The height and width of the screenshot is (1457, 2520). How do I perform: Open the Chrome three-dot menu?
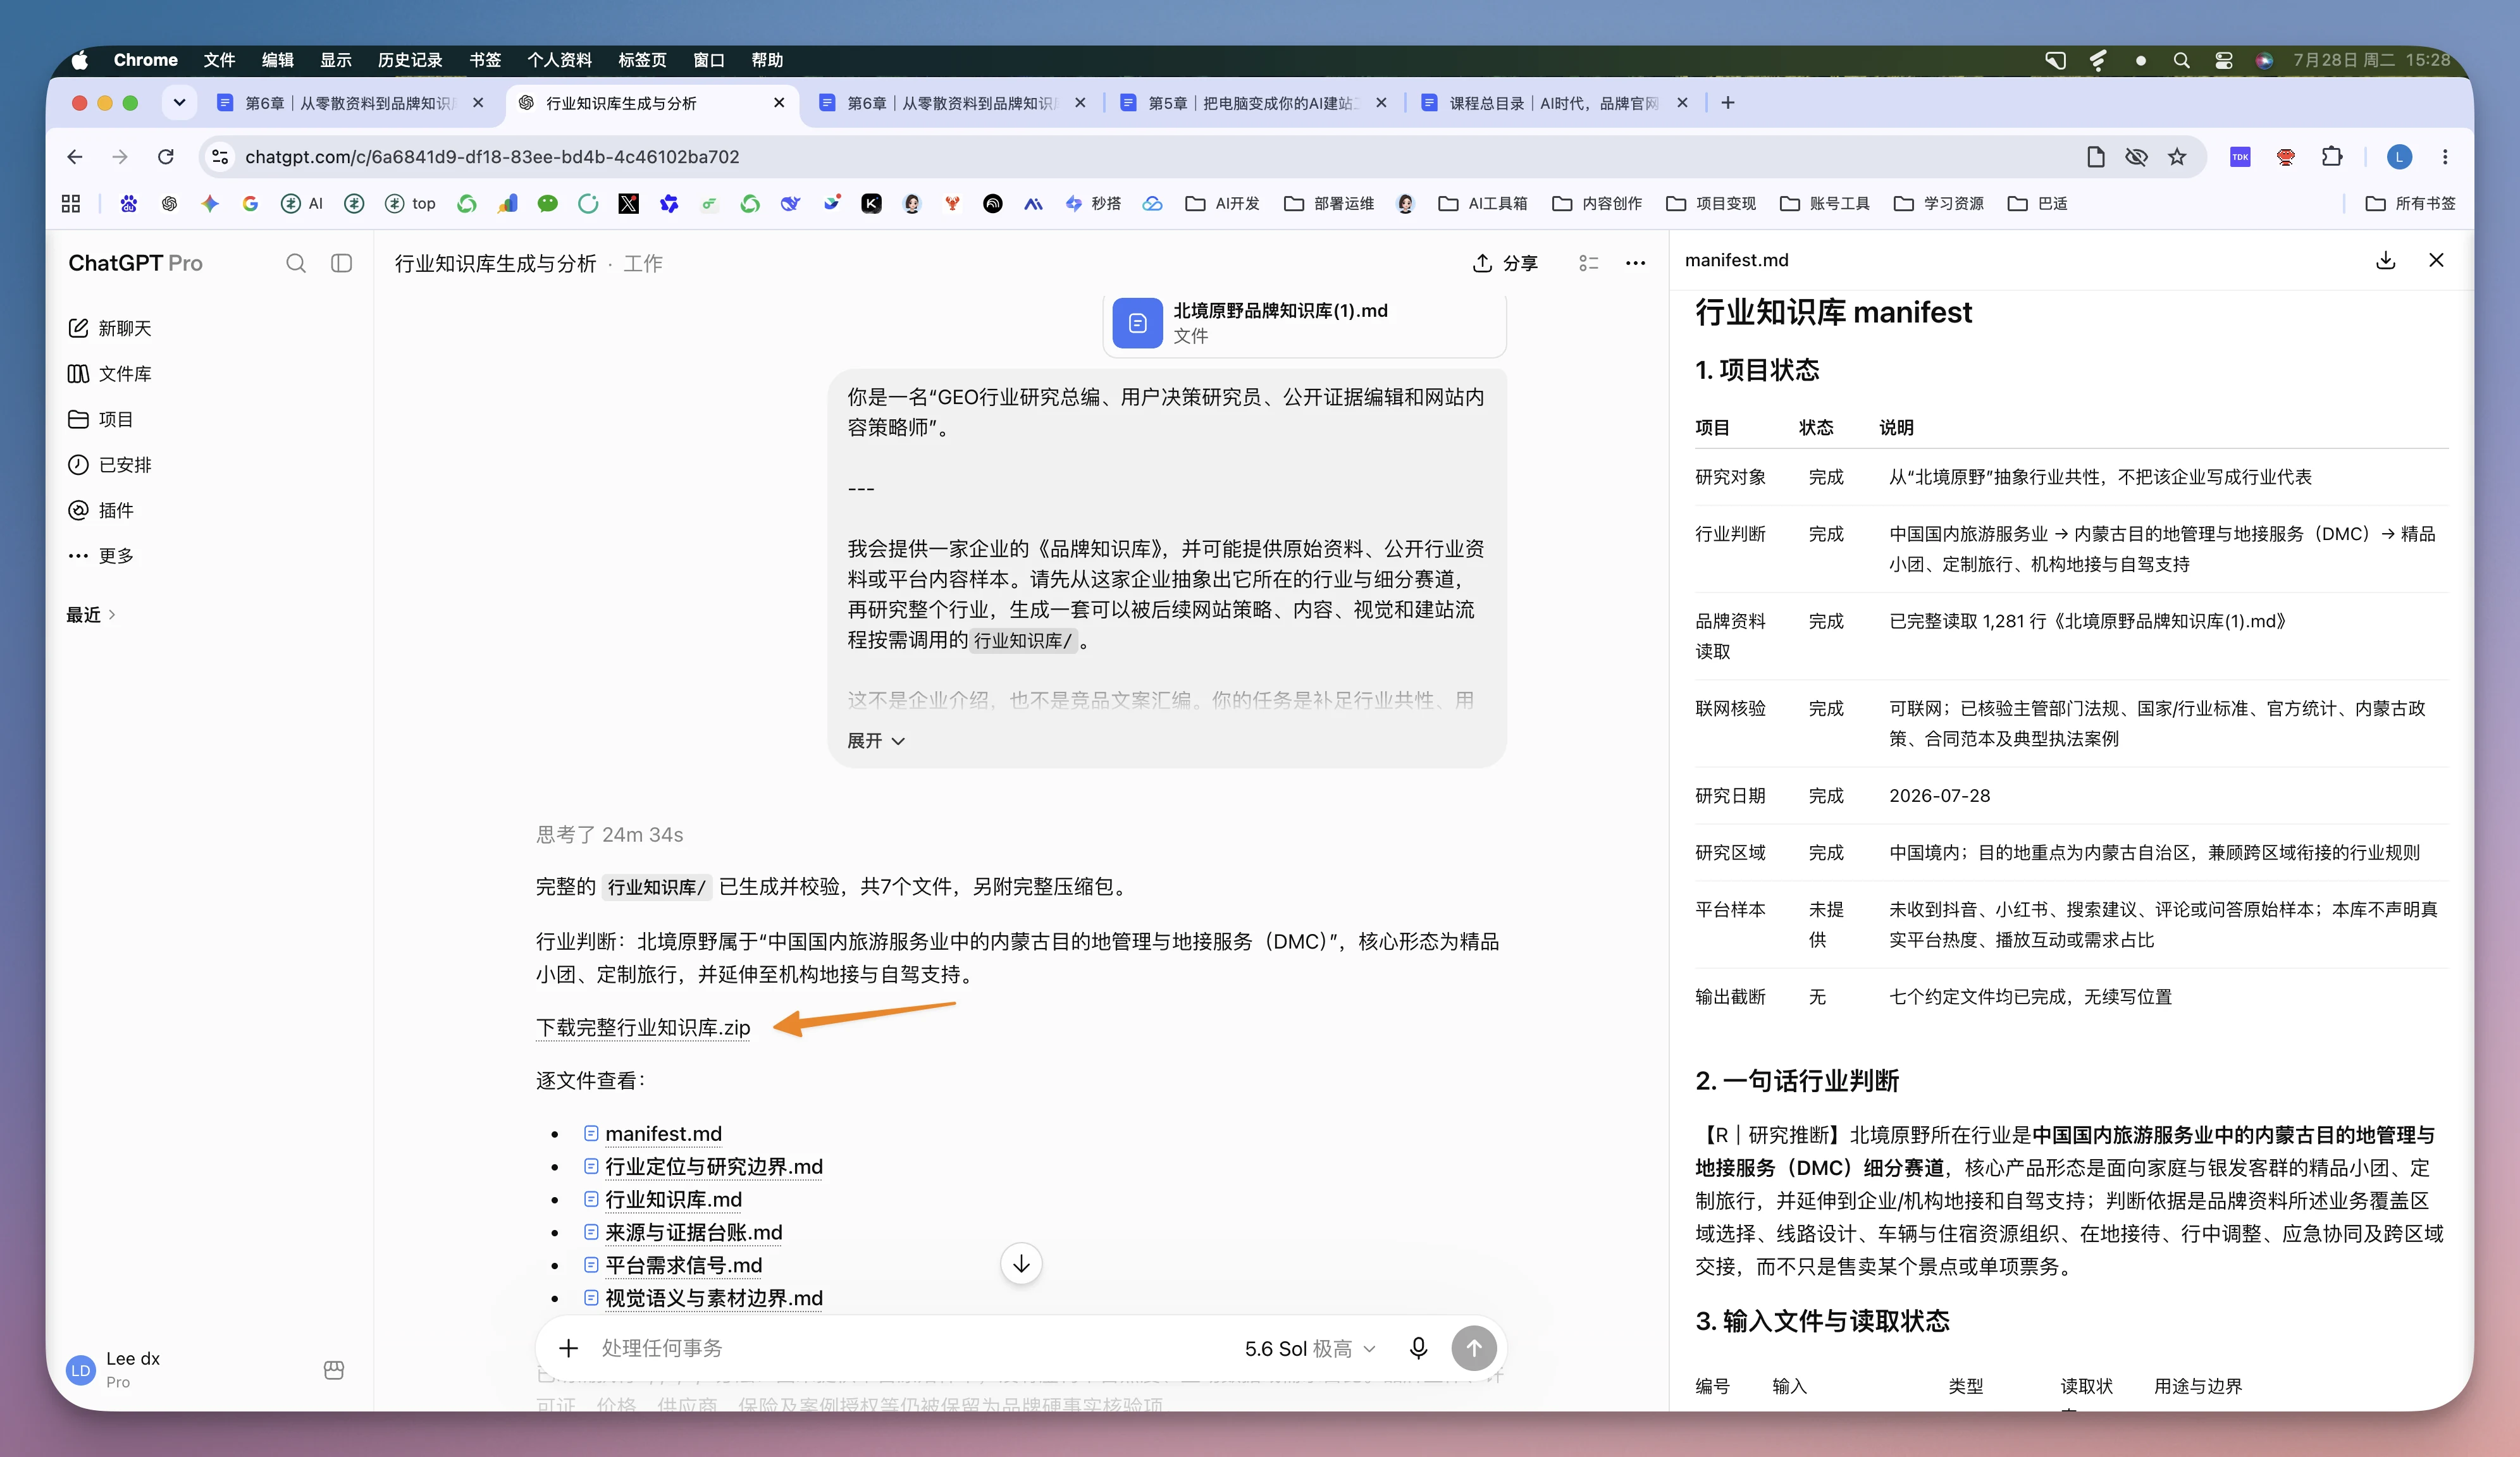pyautogui.click(x=2445, y=157)
